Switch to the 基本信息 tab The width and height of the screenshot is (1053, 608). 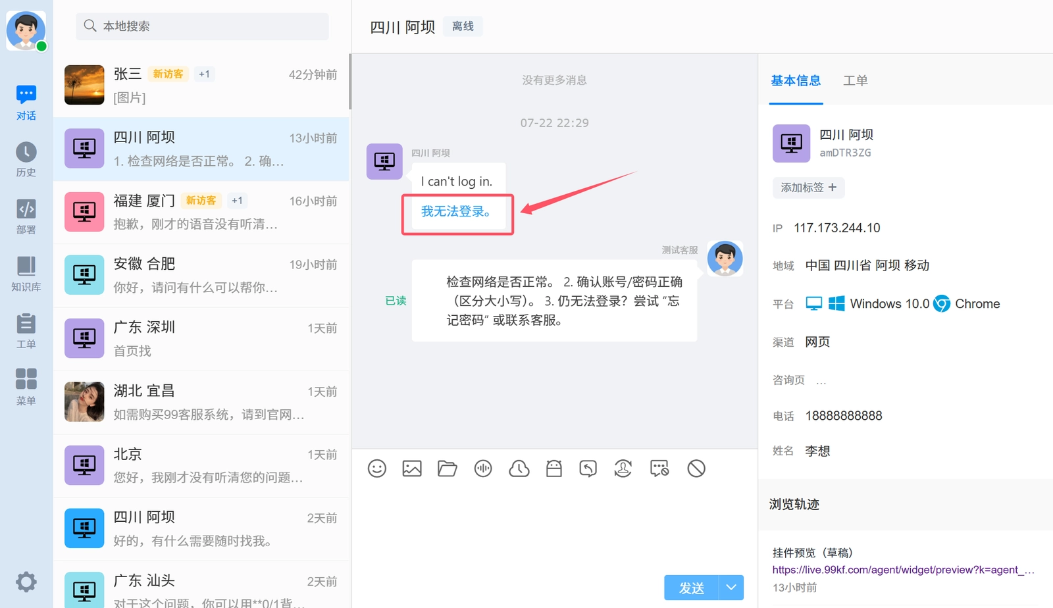[796, 80]
